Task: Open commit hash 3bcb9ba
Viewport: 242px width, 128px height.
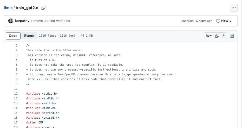Action: pos(187,21)
